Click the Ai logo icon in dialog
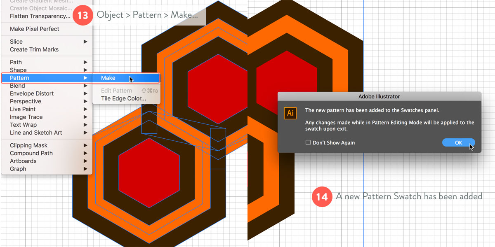 (x=290, y=113)
